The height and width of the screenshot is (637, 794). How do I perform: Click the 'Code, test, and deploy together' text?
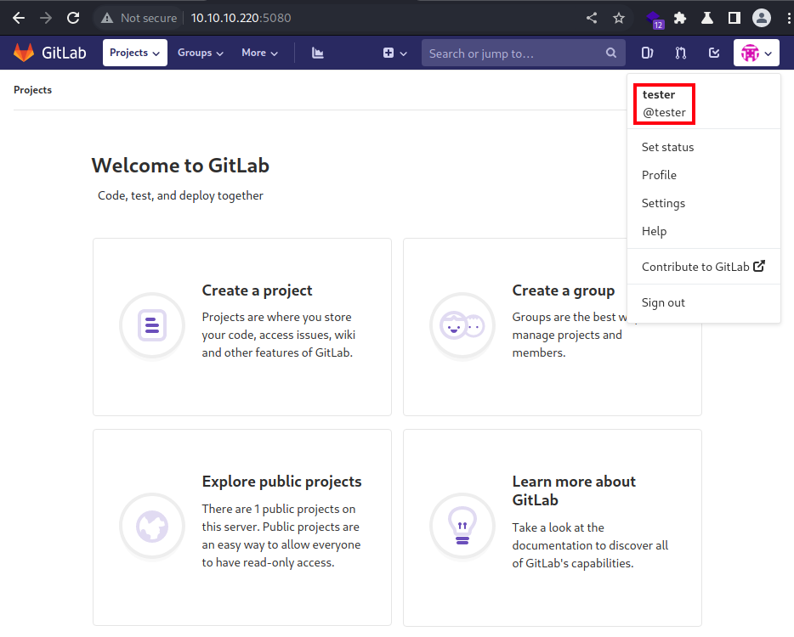pyautogui.click(x=180, y=196)
